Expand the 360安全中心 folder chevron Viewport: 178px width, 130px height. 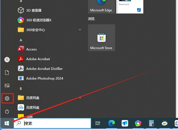[x=80, y=30]
